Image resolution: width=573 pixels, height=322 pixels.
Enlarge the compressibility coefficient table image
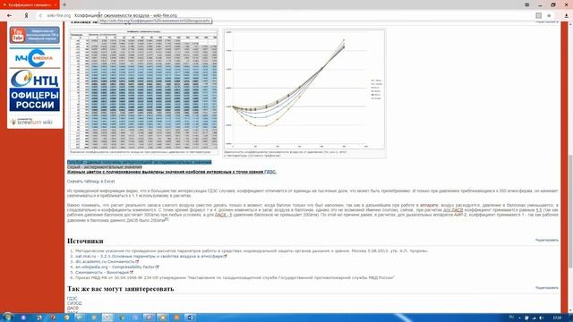point(143,89)
